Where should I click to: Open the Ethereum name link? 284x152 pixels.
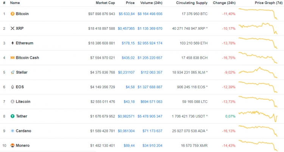[x=25, y=43]
